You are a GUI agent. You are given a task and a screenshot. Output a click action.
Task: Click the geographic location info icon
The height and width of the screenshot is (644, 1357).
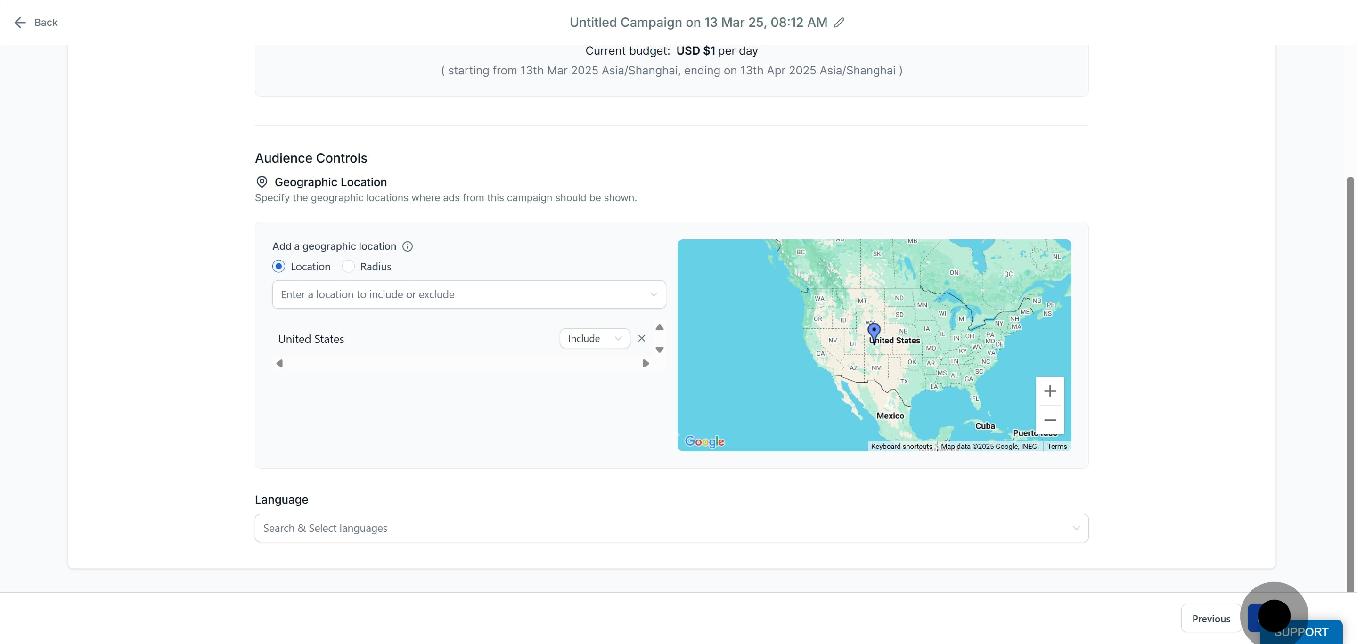[407, 246]
